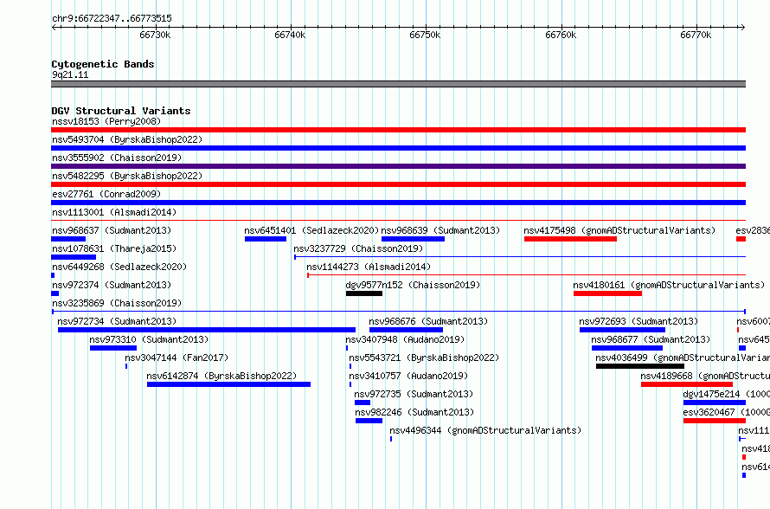This screenshot has width=770, height=509.
Task: Click the 66750k ruler tick label
Action: [x=426, y=35]
